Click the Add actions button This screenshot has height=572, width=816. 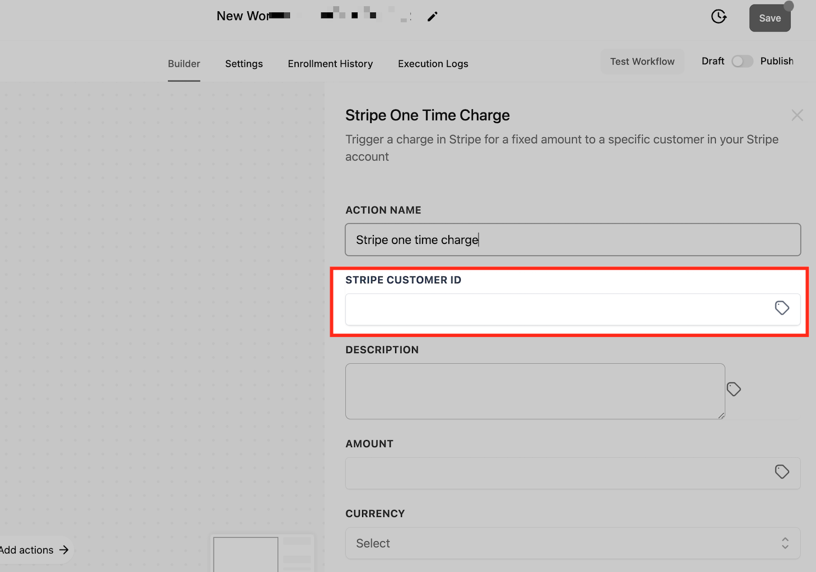pos(35,550)
